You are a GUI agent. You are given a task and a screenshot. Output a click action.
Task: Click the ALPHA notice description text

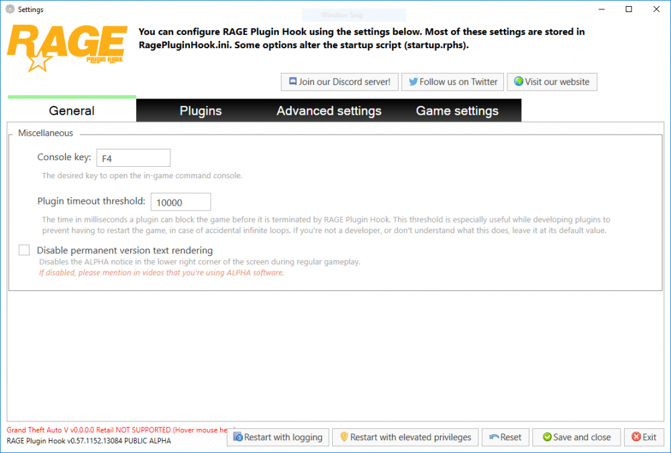click(199, 261)
